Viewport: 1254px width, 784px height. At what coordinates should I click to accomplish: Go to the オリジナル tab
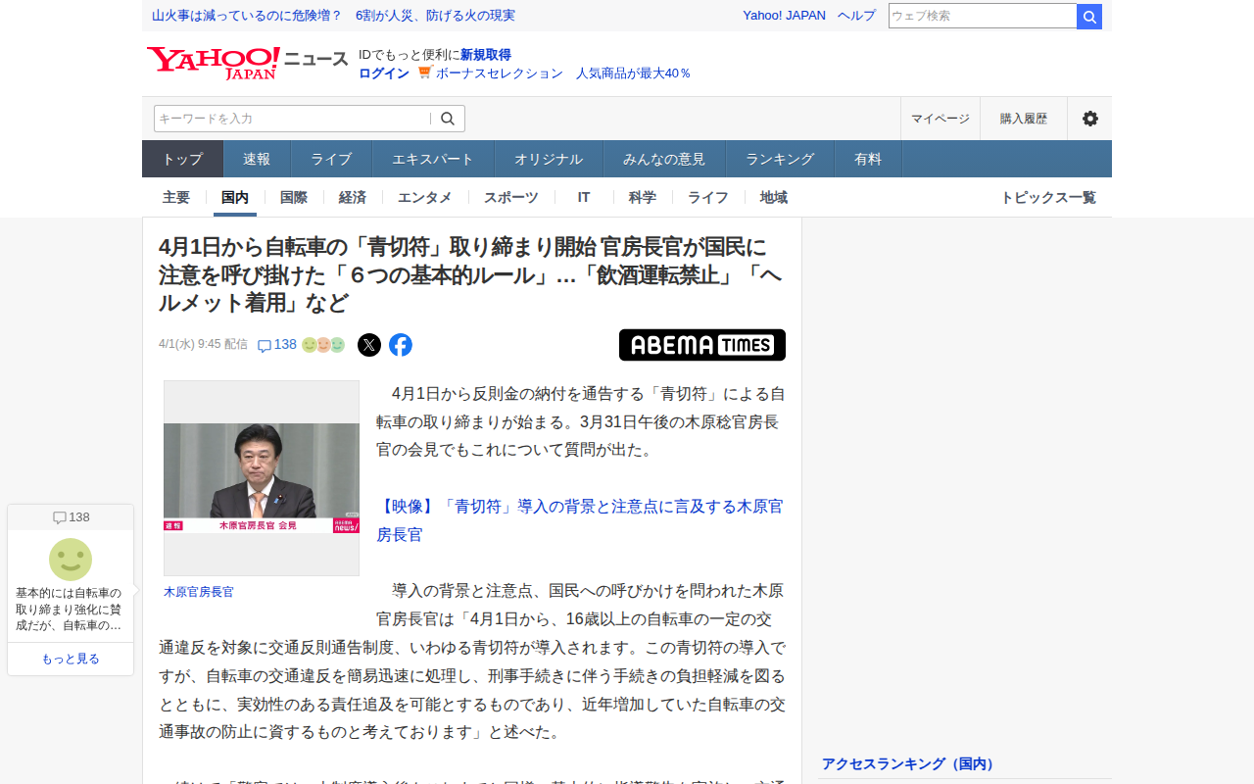[549, 159]
